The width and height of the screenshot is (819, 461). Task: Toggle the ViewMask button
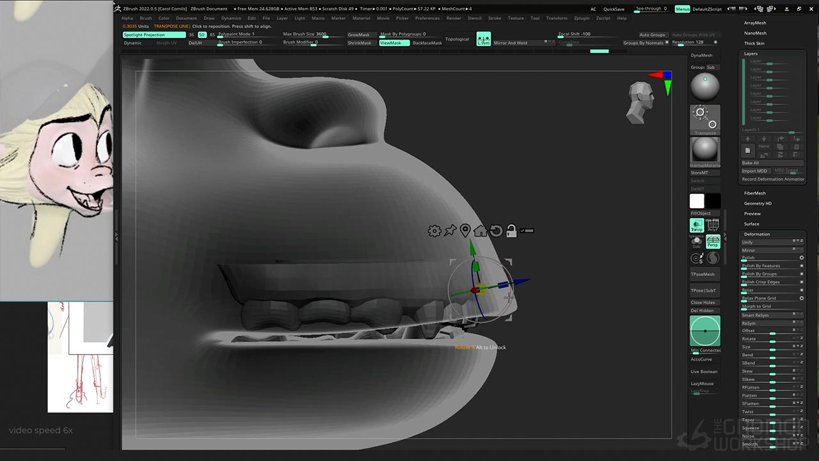pos(394,43)
